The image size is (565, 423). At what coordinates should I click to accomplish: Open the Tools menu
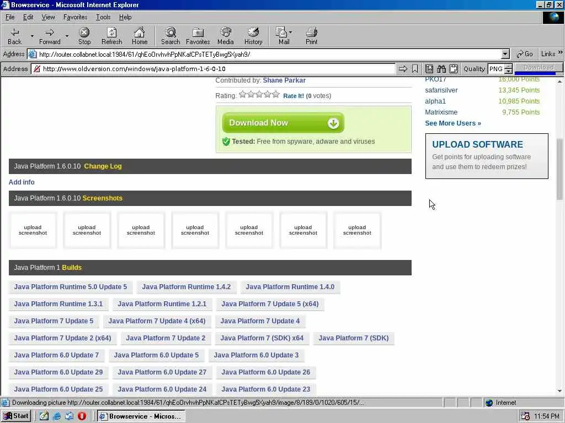[x=103, y=17]
